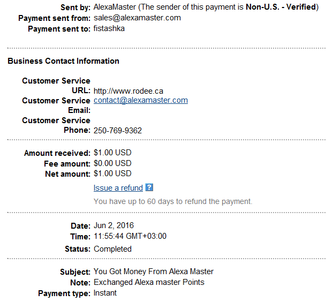Click the AlexaMaster sender name
Viewport: 326px width, 302px height.
point(115,7)
